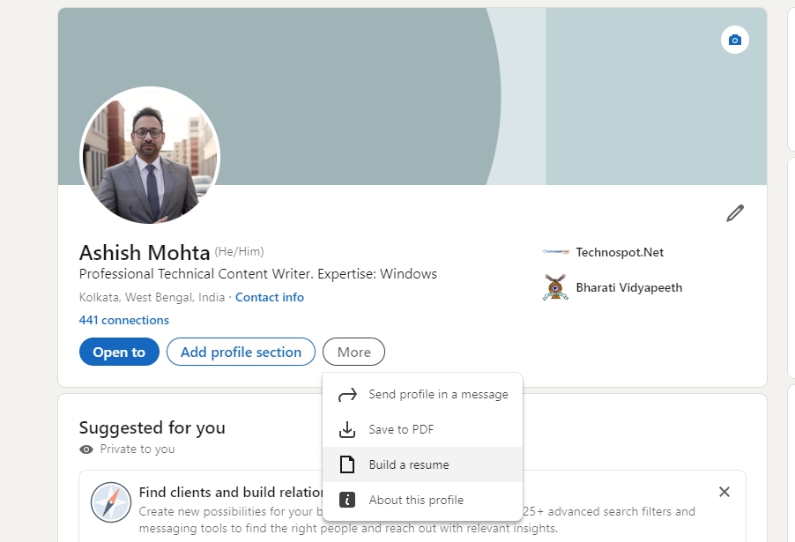Image resolution: width=795 pixels, height=542 pixels.
Task: Click Add profile section
Action: 241,352
